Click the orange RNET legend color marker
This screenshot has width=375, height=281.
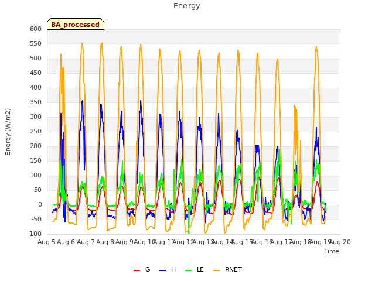click(x=216, y=270)
